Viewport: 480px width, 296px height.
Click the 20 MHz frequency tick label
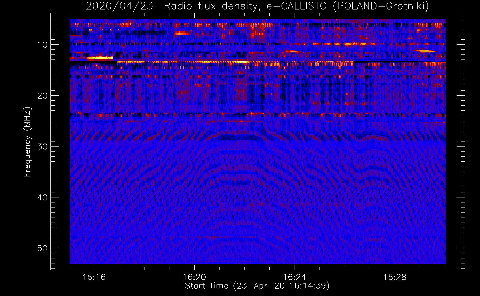tap(42, 96)
